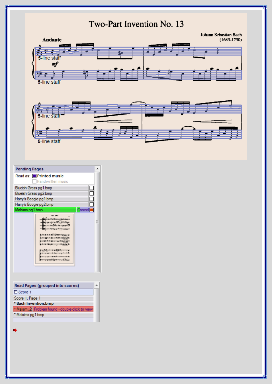Select Harry's Boogie pg1.bmp pending page

pyautogui.click(x=51, y=199)
